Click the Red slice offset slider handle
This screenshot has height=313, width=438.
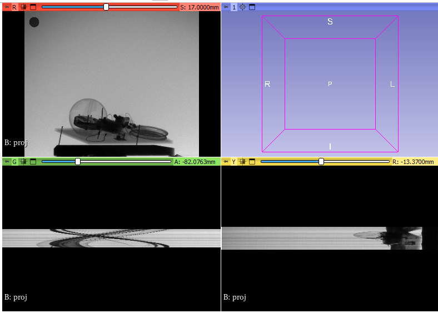[106, 7]
